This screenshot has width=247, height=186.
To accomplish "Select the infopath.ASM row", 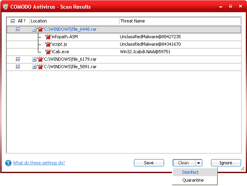I will point(124,37).
